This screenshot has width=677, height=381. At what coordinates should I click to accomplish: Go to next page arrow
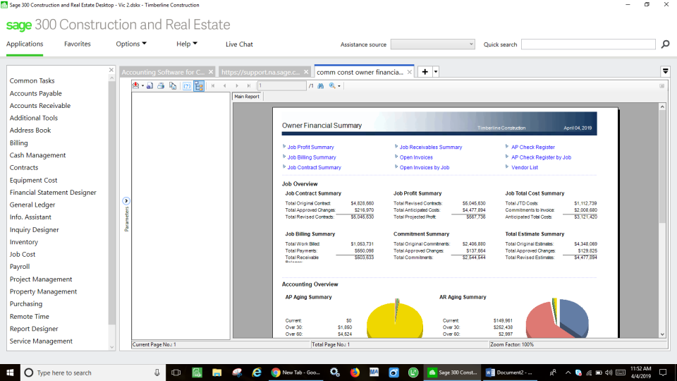coord(237,85)
